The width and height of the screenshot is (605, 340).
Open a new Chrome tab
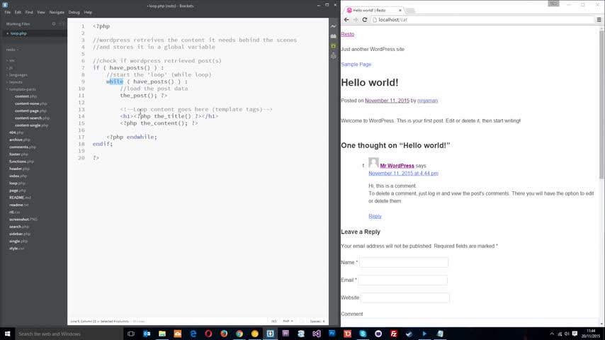pos(411,11)
